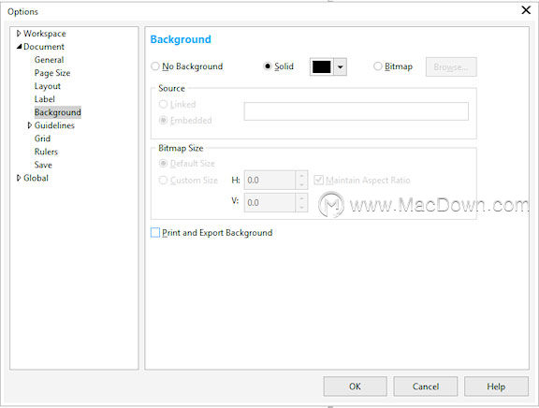Decrease the H value with down arrow
The image size is (539, 408).
click(301, 185)
